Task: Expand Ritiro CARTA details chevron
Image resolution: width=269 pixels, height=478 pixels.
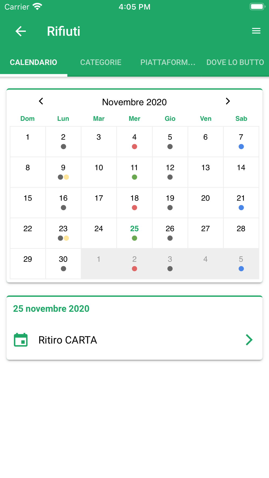Action: pyautogui.click(x=249, y=340)
